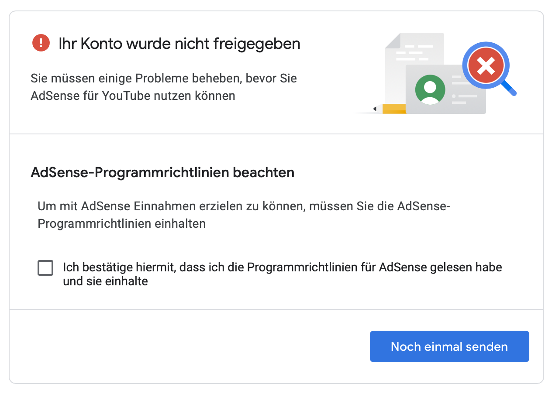Click the yellow pencil illustration

393,109
